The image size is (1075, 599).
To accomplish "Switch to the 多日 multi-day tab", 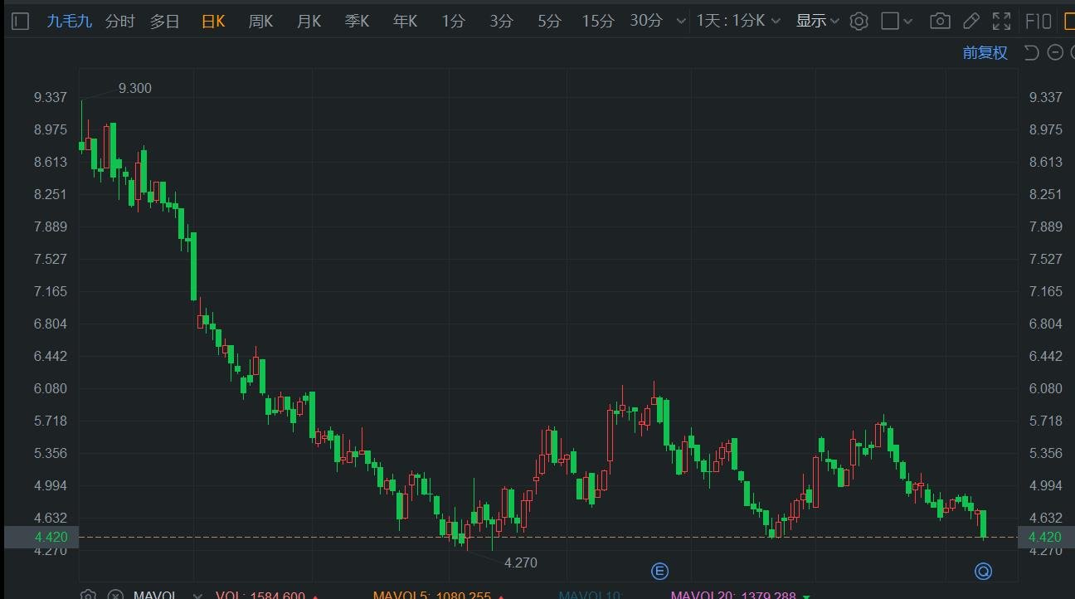I will (165, 21).
